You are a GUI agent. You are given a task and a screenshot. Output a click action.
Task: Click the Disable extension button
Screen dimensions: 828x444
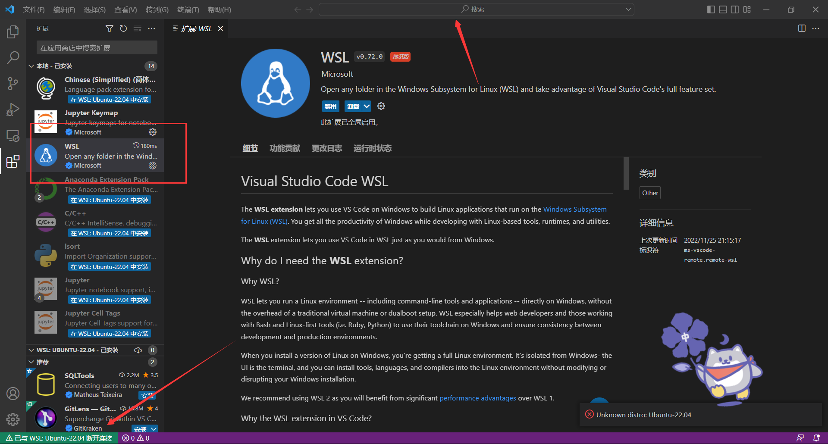[330, 106]
